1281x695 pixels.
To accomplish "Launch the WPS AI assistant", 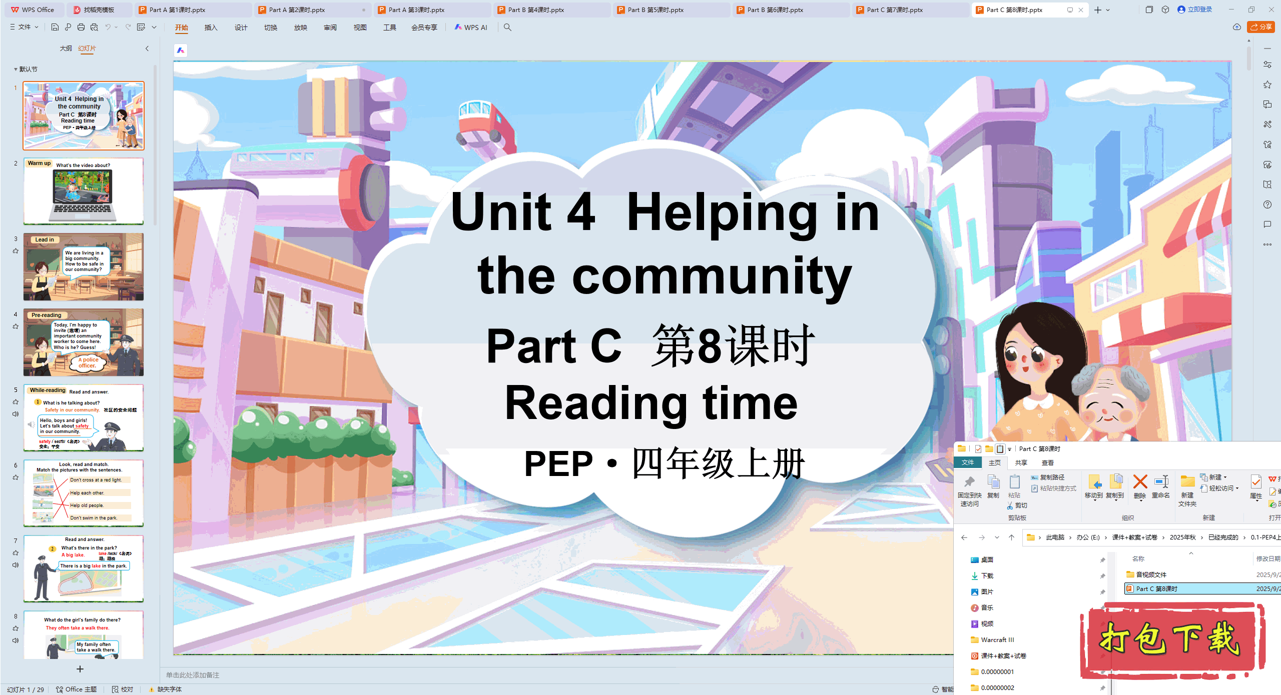I will tap(471, 27).
